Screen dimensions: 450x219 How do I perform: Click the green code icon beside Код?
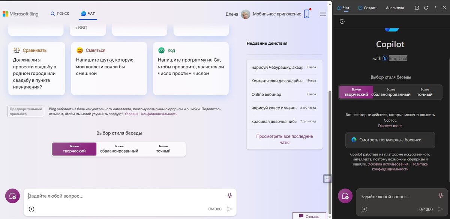point(161,50)
